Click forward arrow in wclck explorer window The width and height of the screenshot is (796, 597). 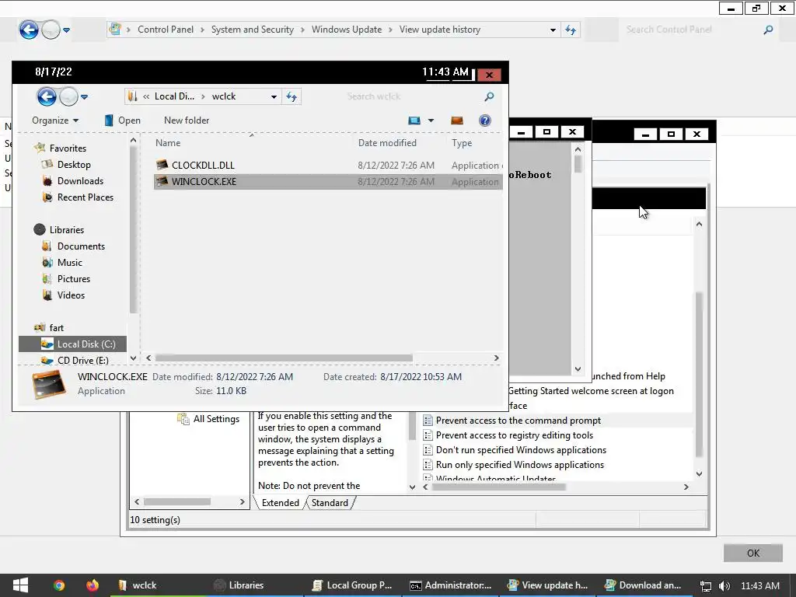coord(69,96)
